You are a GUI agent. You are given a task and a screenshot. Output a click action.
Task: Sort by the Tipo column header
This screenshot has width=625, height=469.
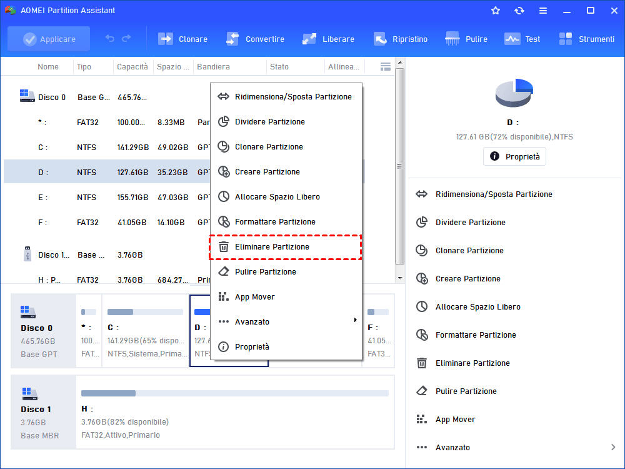click(84, 67)
